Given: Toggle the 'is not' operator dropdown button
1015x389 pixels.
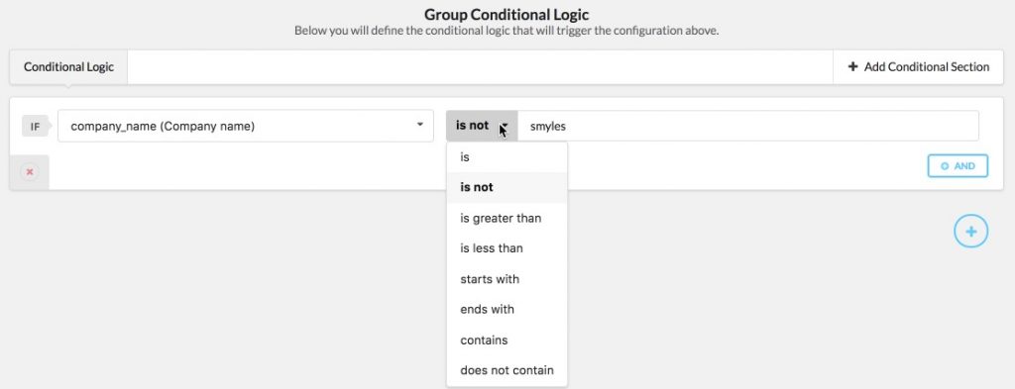Looking at the screenshot, I should pyautogui.click(x=482, y=126).
